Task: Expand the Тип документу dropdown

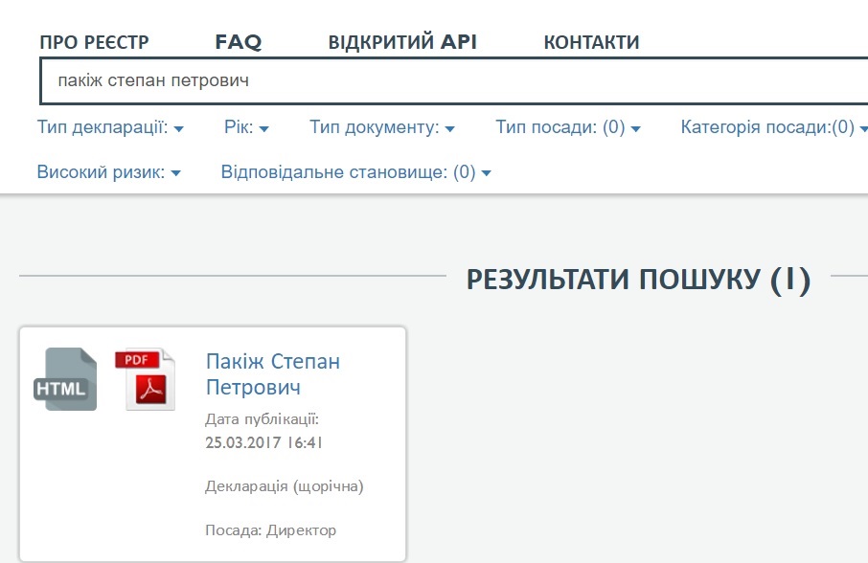Action: pos(381,127)
